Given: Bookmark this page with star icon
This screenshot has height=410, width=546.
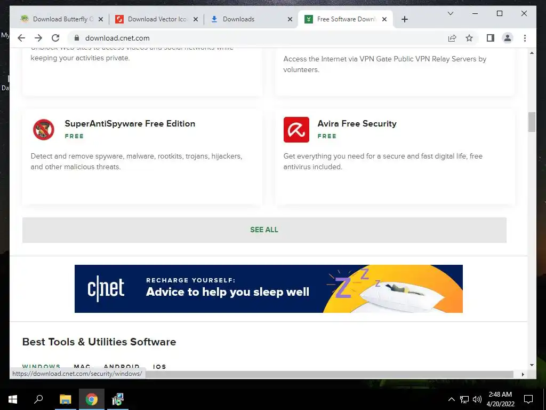Looking at the screenshot, I should [469, 38].
